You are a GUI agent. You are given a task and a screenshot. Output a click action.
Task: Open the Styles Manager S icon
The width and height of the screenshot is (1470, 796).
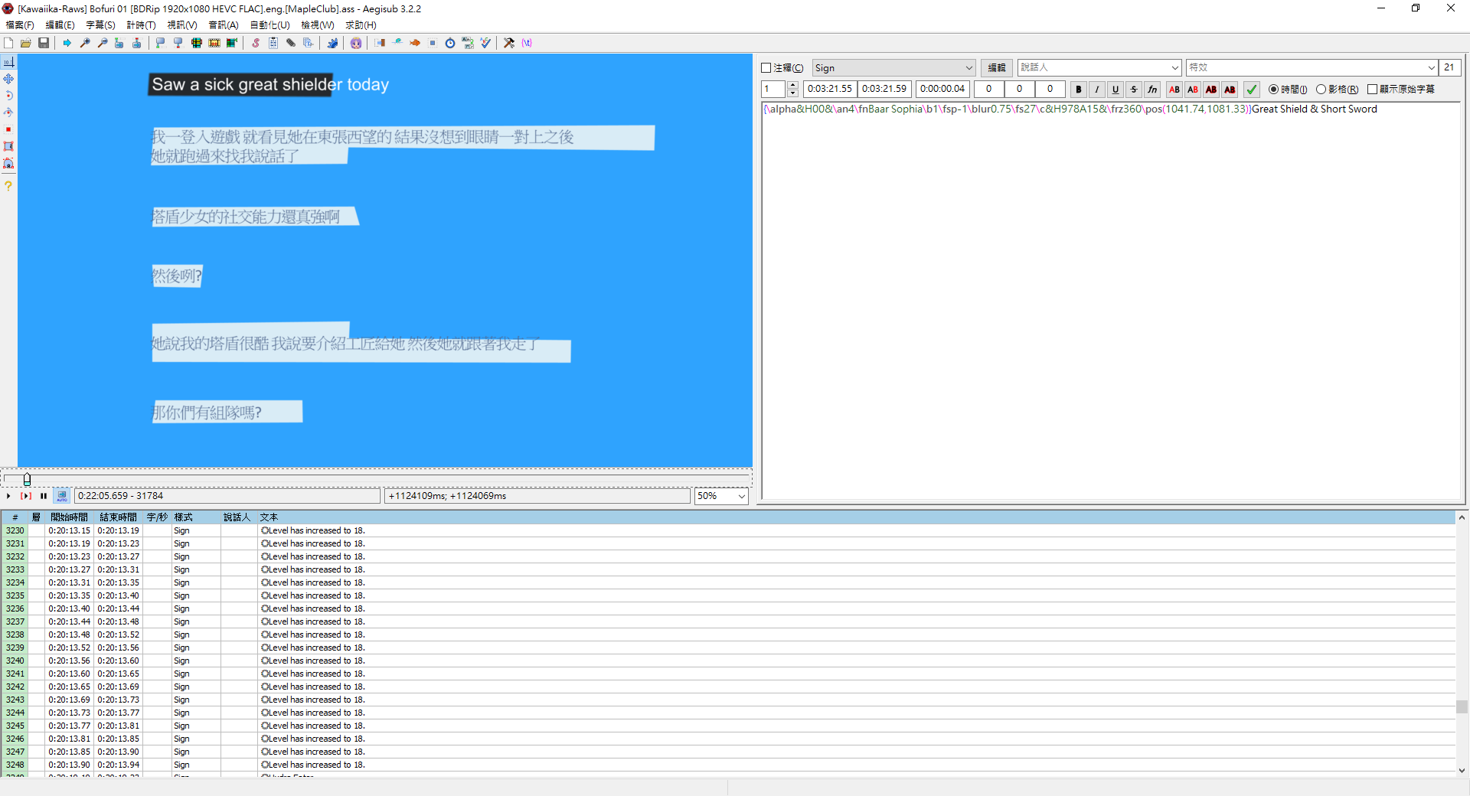(x=256, y=43)
